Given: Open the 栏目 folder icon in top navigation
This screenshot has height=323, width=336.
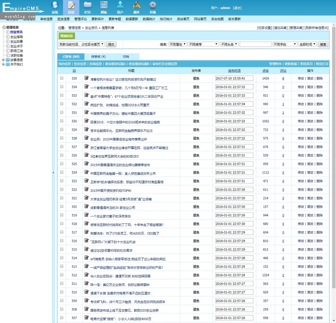Looking at the screenshot, I should point(87,5).
